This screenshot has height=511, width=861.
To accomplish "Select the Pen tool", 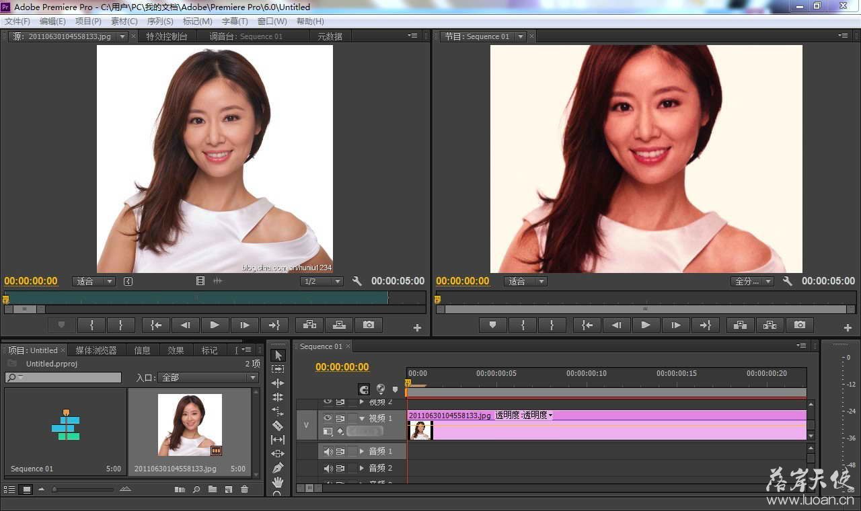I will tap(278, 468).
